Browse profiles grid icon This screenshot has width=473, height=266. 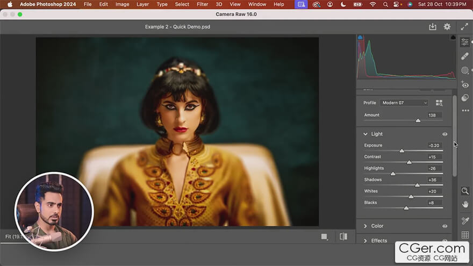[439, 103]
